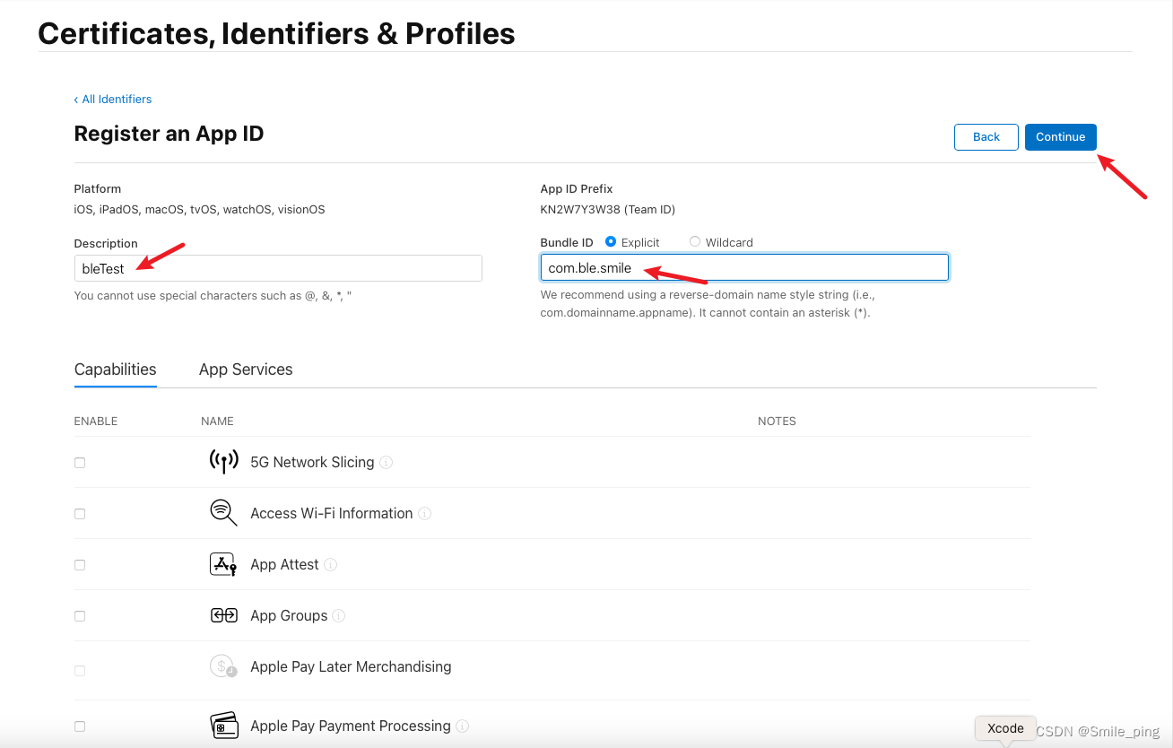This screenshot has width=1173, height=748.
Task: Click the App Groups linked-boxes icon
Action: tap(223, 615)
